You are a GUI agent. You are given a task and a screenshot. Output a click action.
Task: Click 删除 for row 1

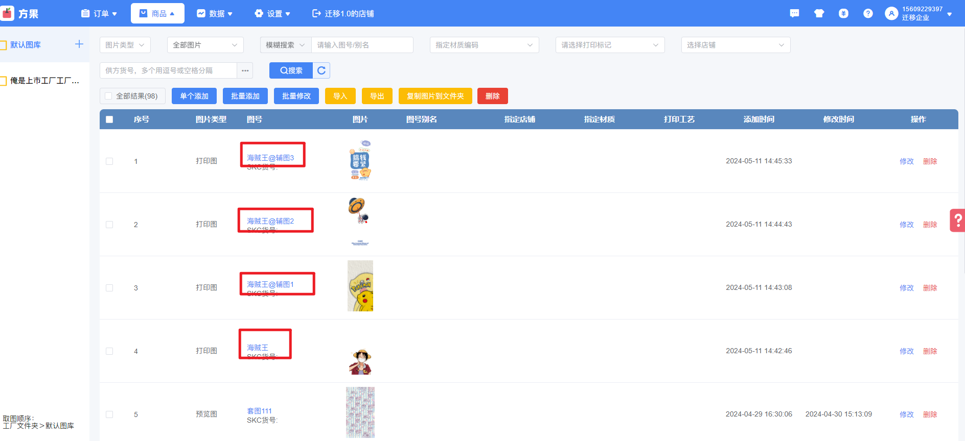tap(930, 161)
